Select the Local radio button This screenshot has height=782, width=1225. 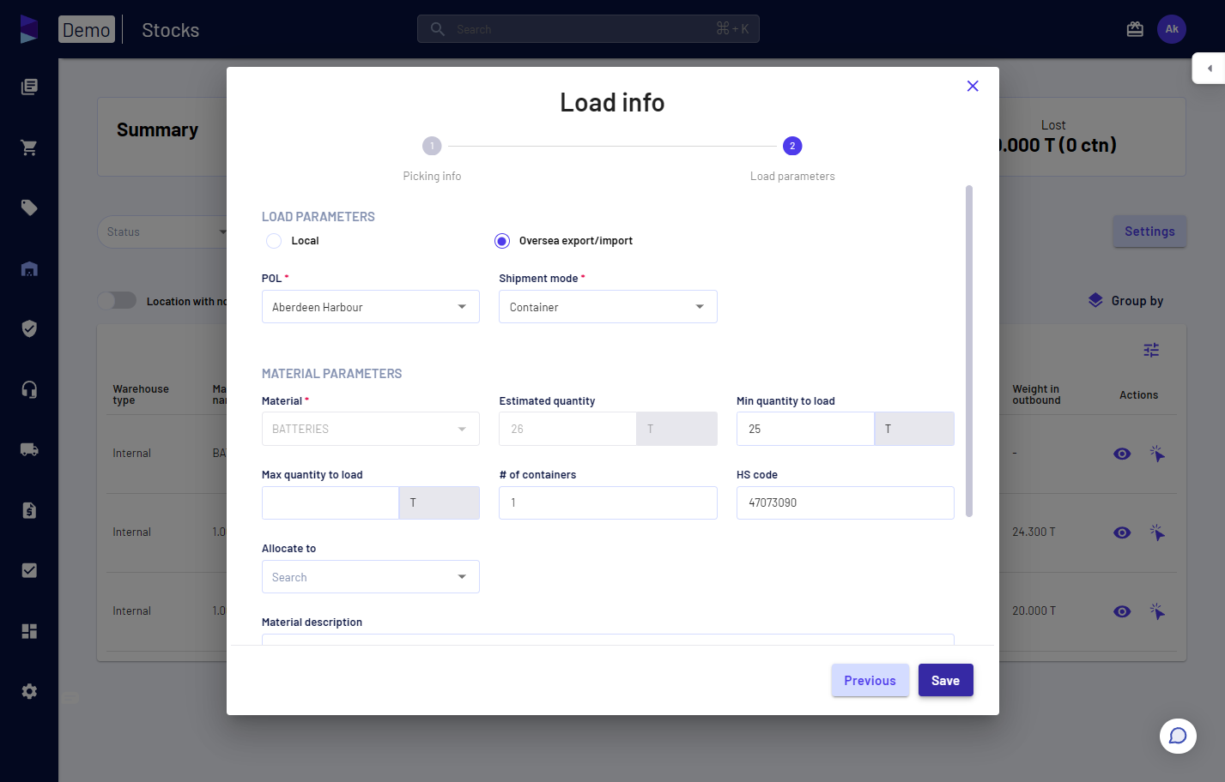click(274, 241)
